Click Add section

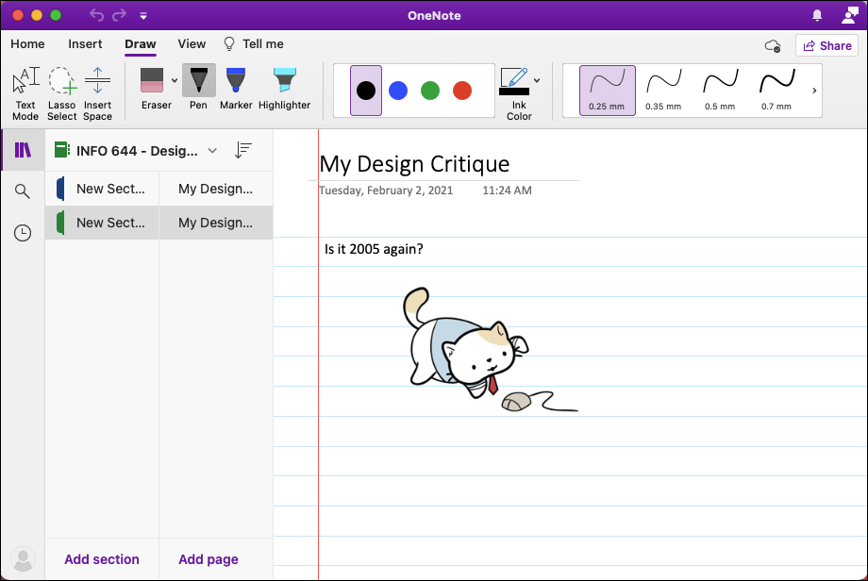[x=102, y=559]
